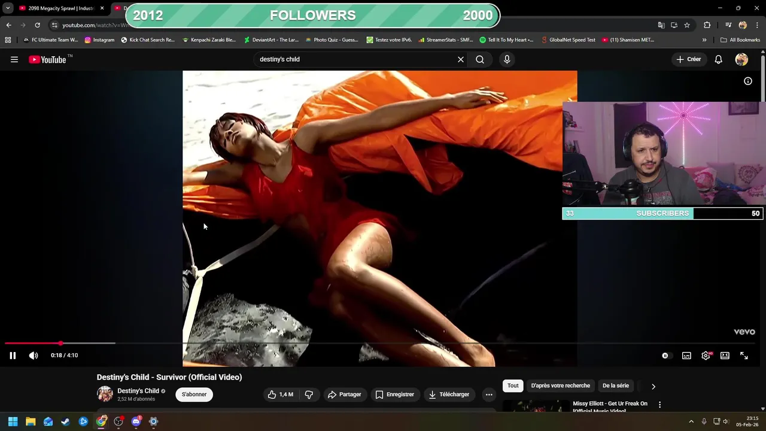766x431 pixels.
Task: Open Google Translate icon in address bar
Action: click(661, 25)
